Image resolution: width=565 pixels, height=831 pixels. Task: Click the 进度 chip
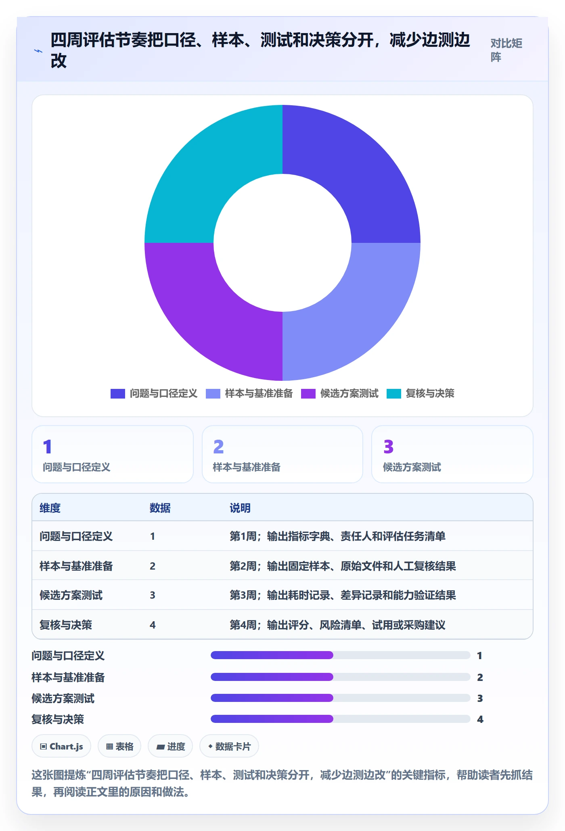click(170, 746)
